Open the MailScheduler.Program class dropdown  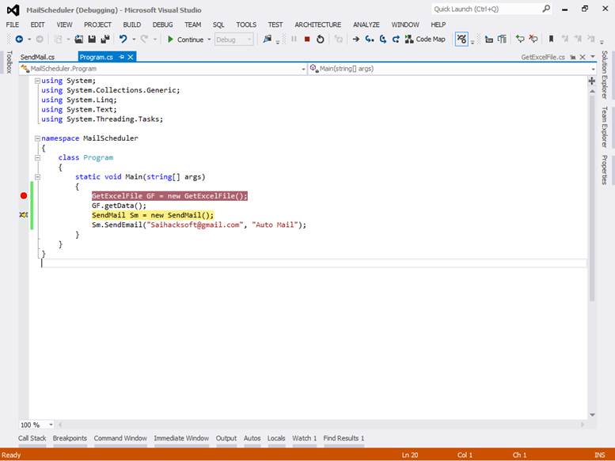303,69
